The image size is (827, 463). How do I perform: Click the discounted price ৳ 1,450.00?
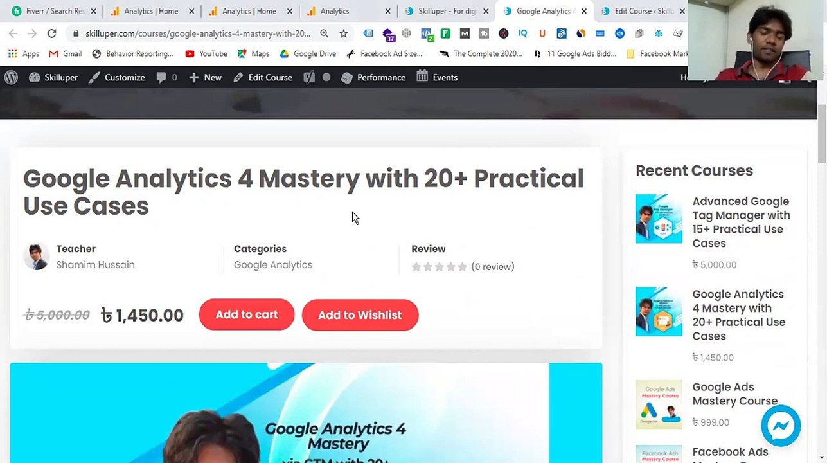142,315
